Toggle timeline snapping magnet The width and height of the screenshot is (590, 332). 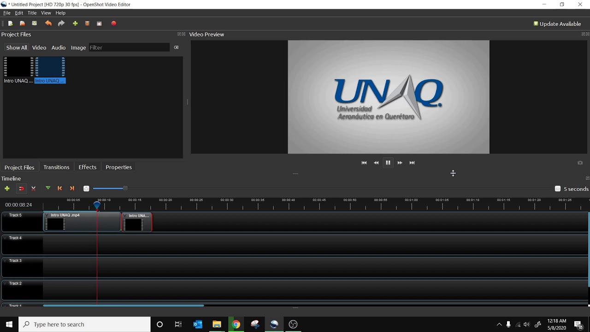tap(21, 189)
